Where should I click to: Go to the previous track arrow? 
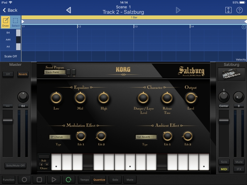click(69, 10)
